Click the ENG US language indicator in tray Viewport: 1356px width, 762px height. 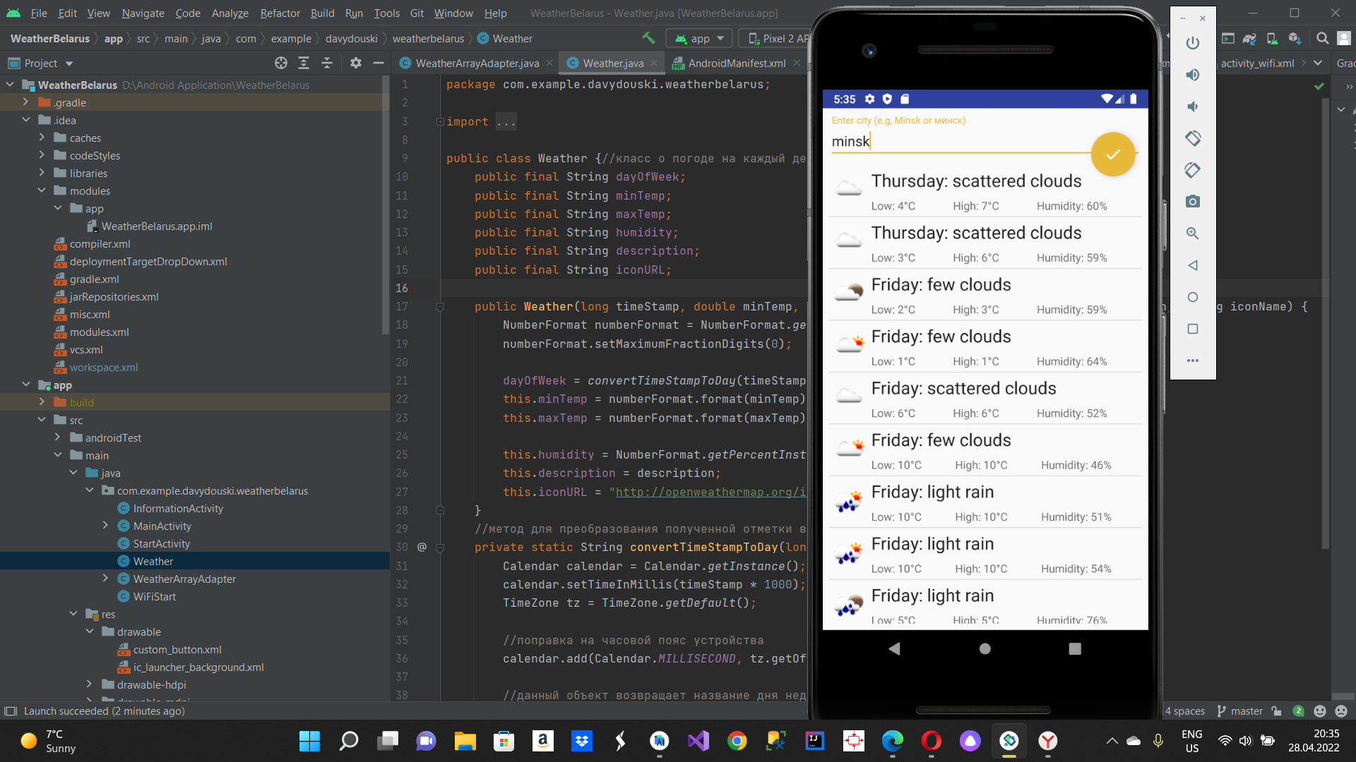tap(1192, 741)
